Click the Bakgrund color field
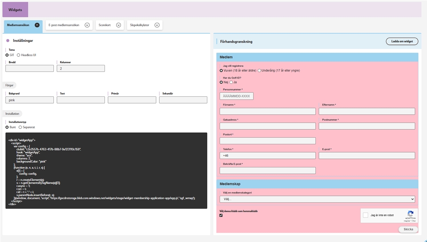The width and height of the screenshot is (427, 242). [29, 100]
